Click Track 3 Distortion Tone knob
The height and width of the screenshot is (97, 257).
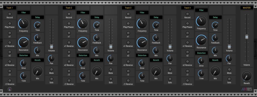point(142,76)
